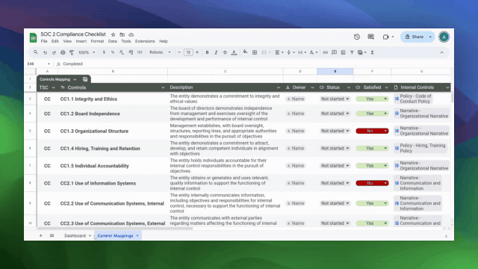Viewport: 478px width, 269px height.
Task: Open the Roboto font dropdown
Action: point(160,52)
